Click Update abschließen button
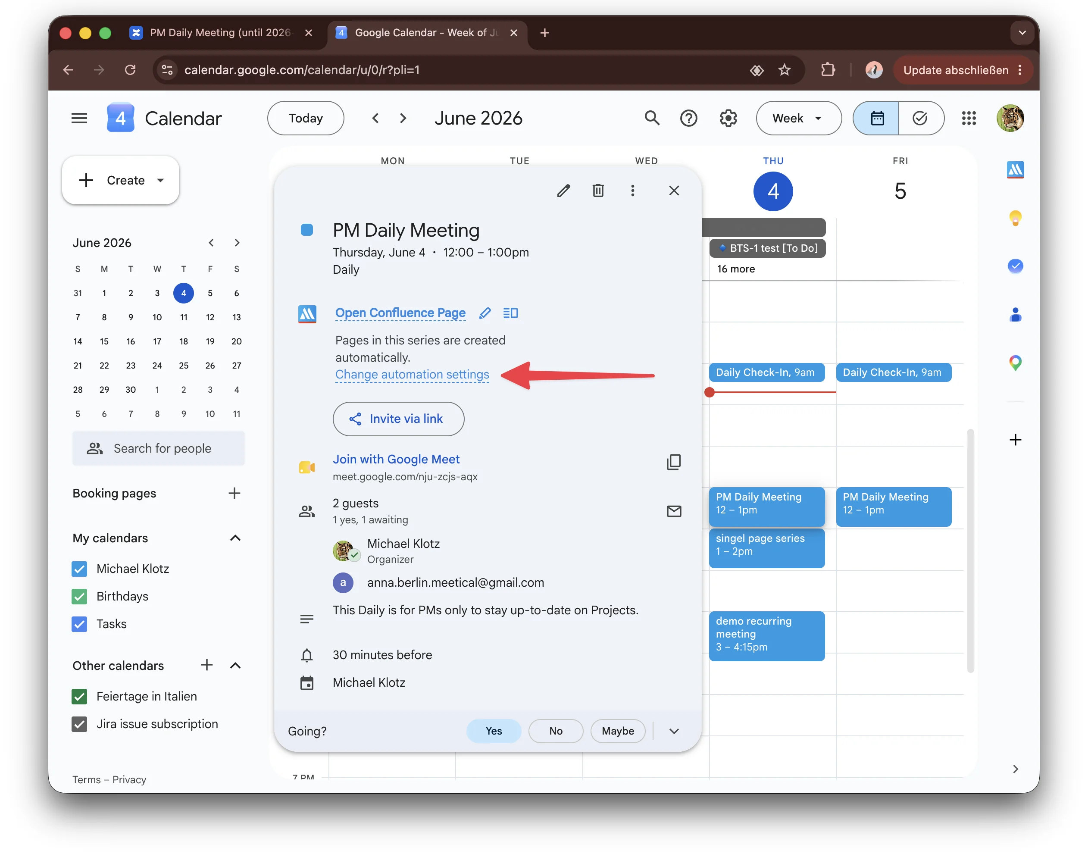1088x857 pixels. 956,70
